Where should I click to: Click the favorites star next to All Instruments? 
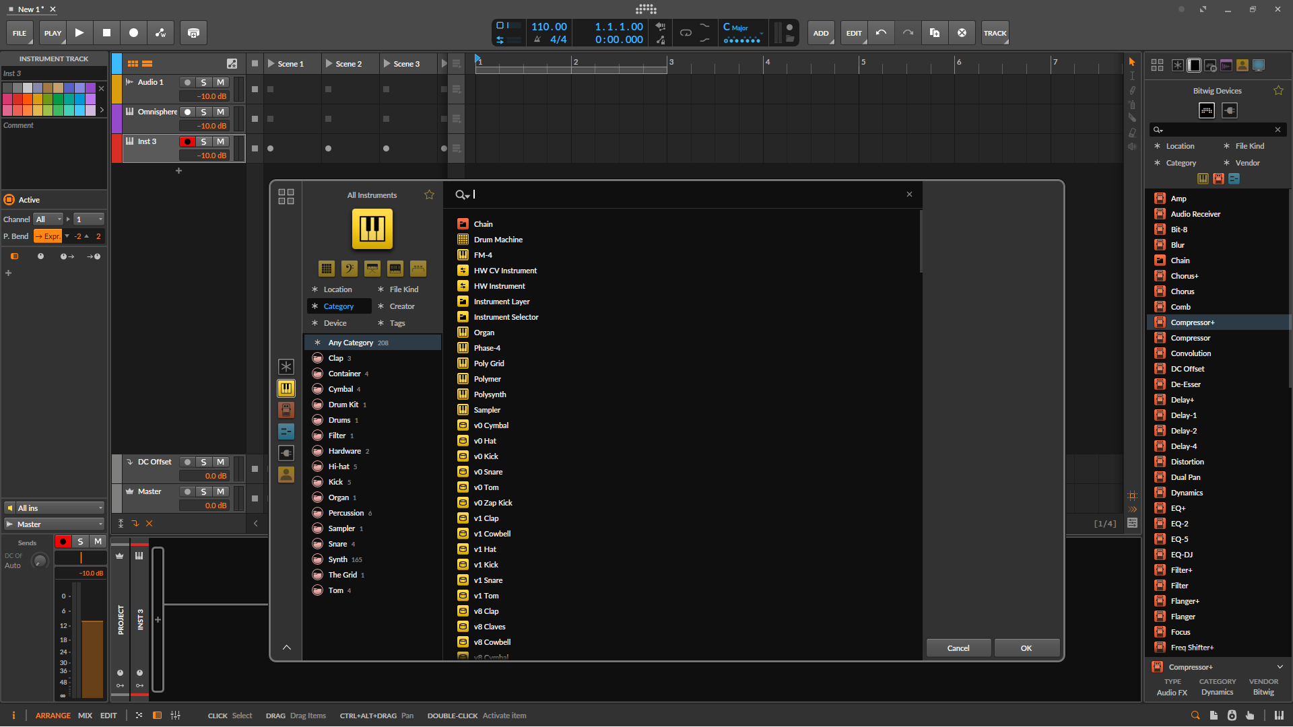429,195
